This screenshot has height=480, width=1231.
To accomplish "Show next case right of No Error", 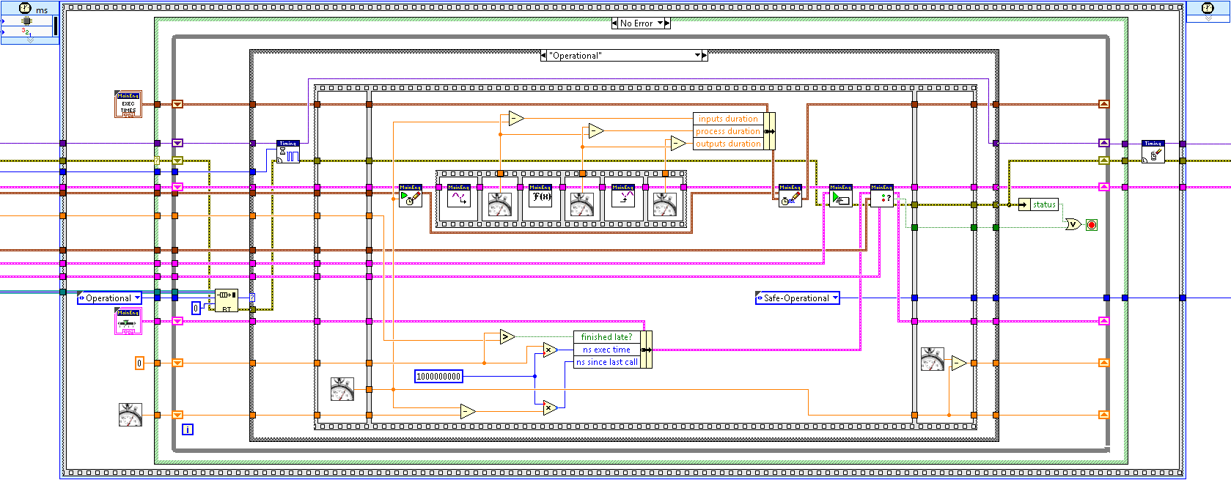I will coord(667,23).
